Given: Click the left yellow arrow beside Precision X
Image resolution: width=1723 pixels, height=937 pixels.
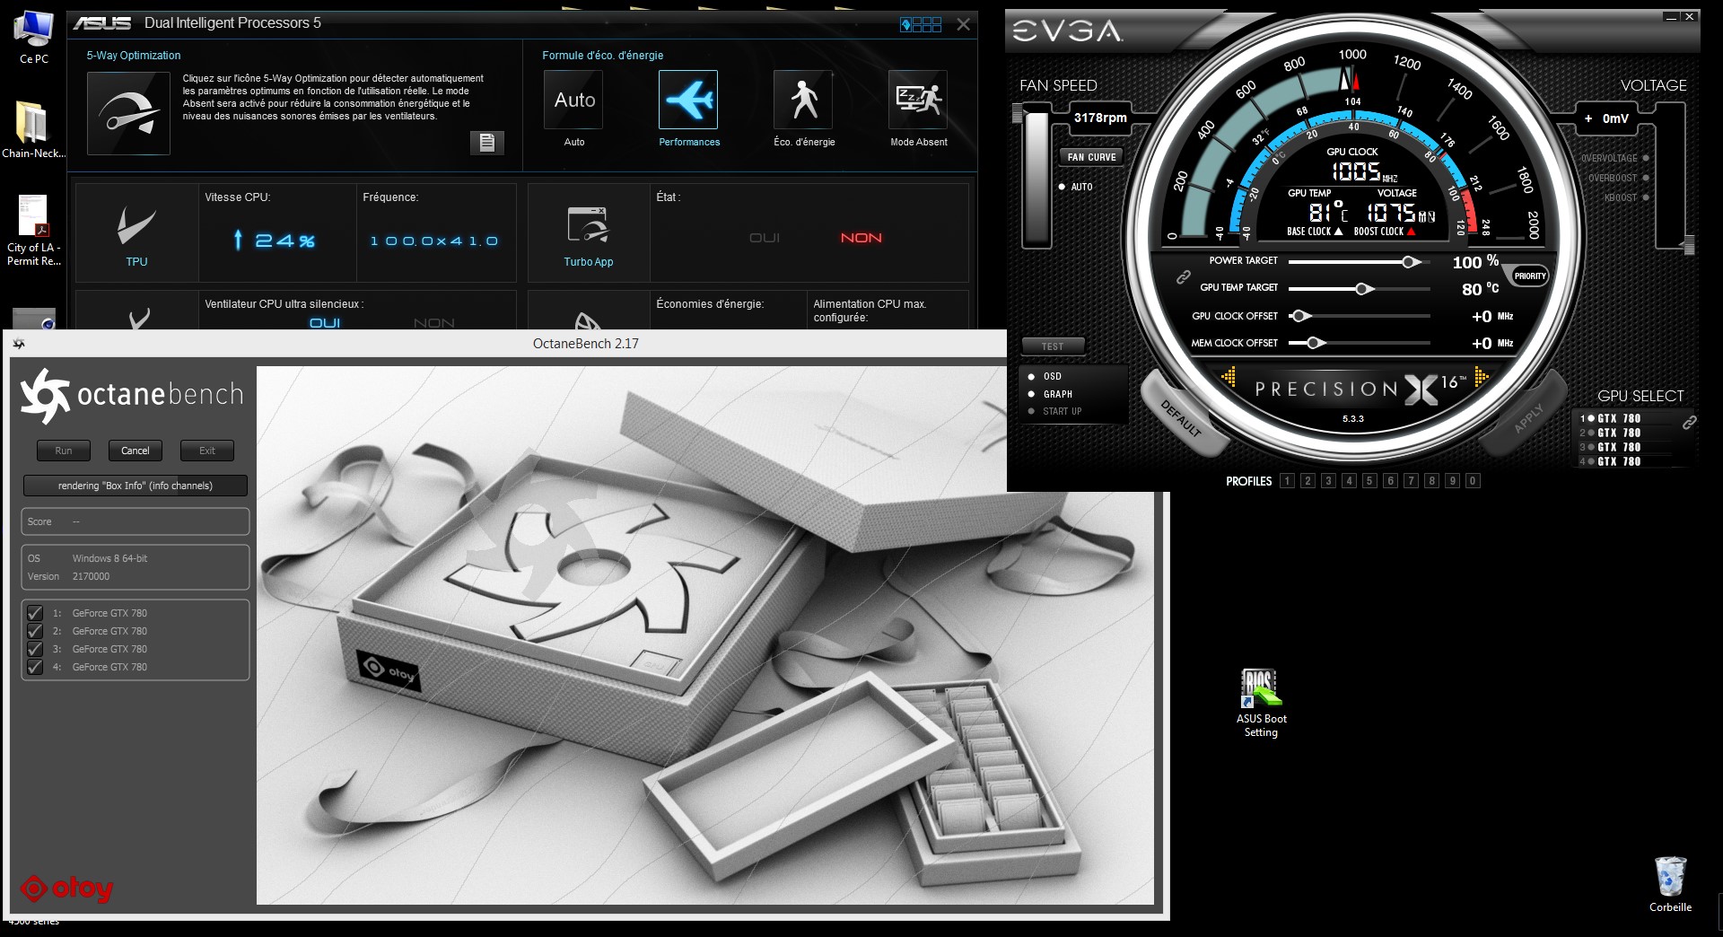Looking at the screenshot, I should 1229,378.
